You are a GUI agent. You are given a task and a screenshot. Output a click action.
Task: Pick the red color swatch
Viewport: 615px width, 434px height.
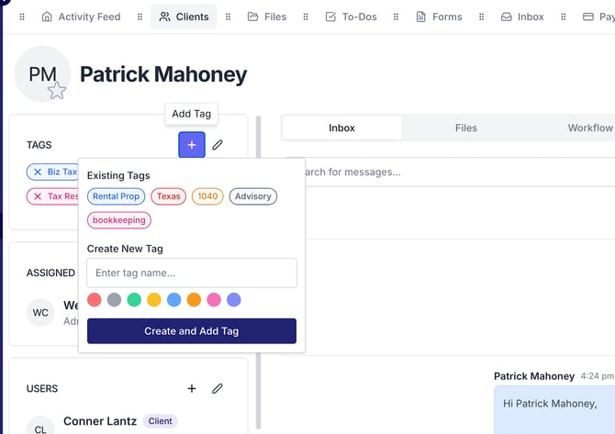(94, 300)
